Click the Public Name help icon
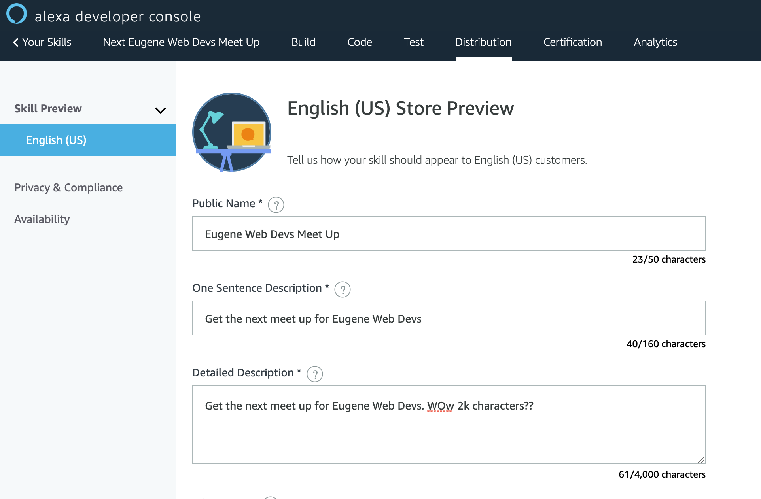761x499 pixels. point(276,205)
